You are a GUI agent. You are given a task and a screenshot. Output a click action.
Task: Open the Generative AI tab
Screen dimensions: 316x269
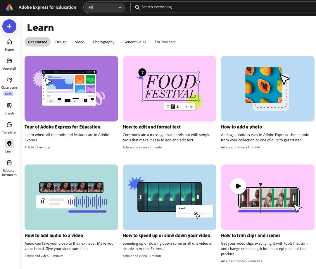pyautogui.click(x=134, y=42)
